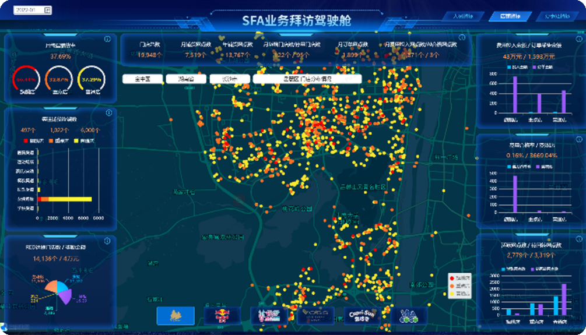
Task: Open the 全中国 region selector
Action: coord(142,79)
